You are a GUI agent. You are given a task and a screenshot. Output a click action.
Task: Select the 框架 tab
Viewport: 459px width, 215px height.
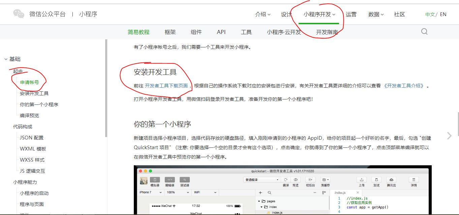pyautogui.click(x=170, y=32)
